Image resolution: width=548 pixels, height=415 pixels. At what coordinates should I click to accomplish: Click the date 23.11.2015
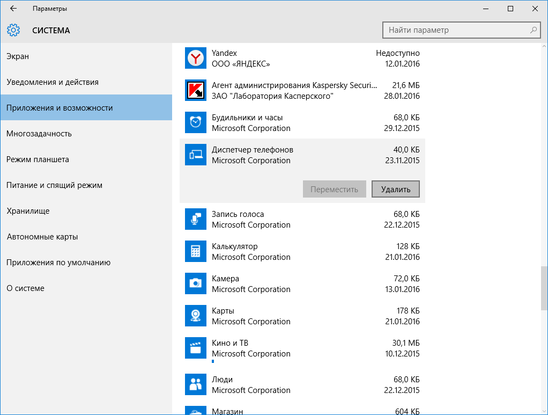tap(402, 161)
